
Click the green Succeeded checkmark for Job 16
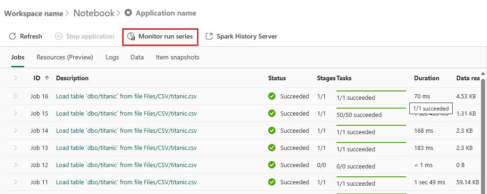pyautogui.click(x=272, y=96)
